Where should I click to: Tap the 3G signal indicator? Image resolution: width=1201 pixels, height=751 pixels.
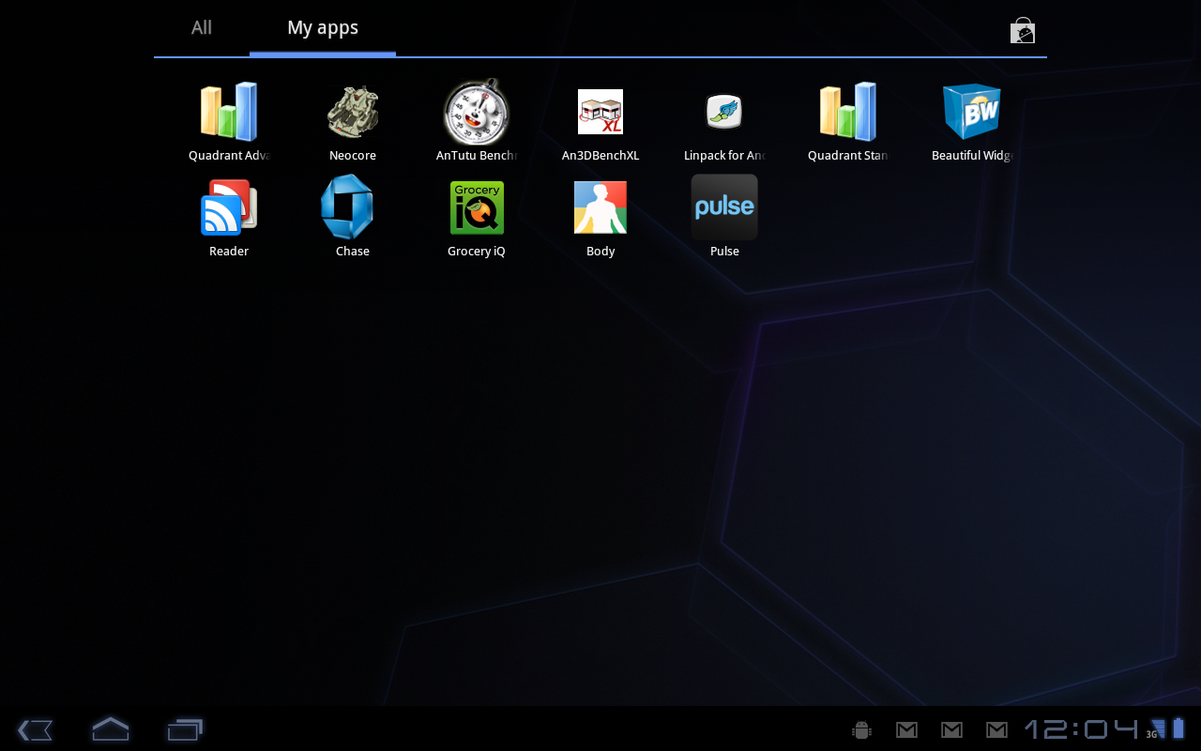[1155, 729]
